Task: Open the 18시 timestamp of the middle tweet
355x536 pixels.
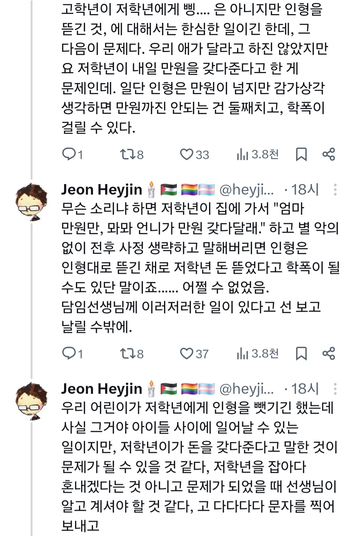Action: 305,190
